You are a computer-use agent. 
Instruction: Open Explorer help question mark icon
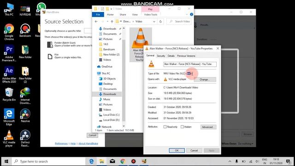(x=191, y=14)
